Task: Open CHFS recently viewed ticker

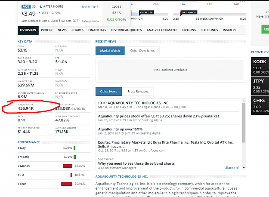Action: [x=260, y=105]
